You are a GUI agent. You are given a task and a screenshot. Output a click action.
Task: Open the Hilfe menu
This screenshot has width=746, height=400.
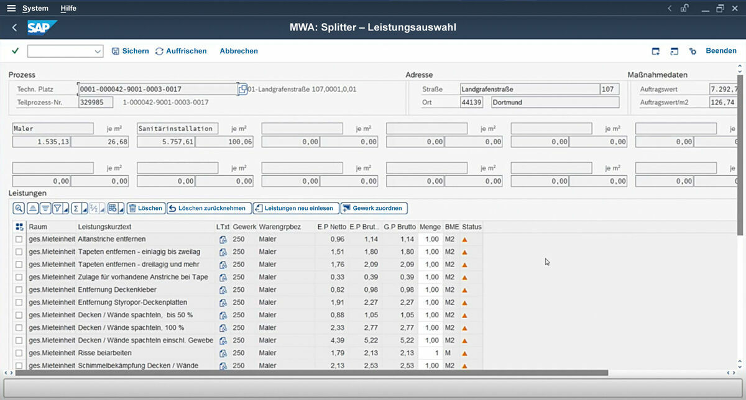point(68,8)
